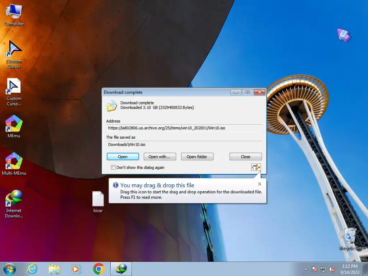This screenshot has height=276, width=368.
Task: Select the bizar text file icon
Action: (x=98, y=202)
